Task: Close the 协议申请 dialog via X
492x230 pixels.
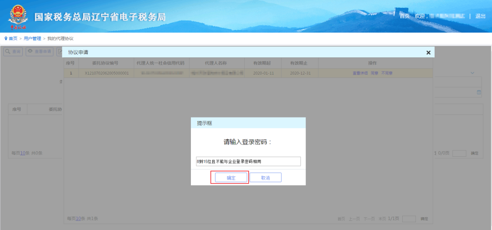Action: 428,53
